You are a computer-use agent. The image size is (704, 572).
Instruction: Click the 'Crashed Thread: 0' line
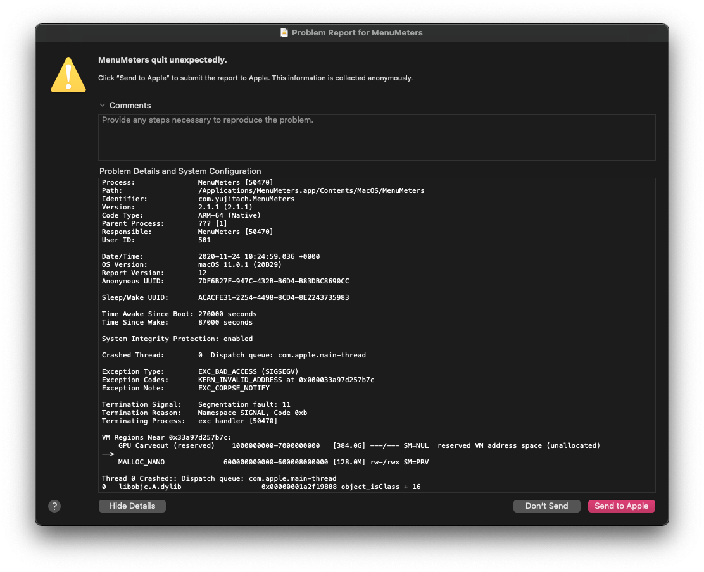(234, 356)
